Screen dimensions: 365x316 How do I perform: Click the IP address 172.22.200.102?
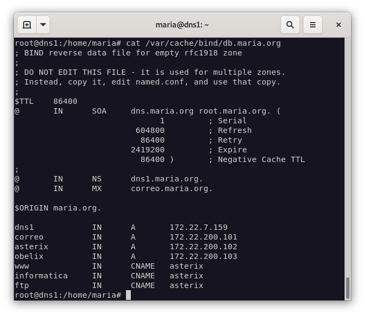tap(203, 247)
